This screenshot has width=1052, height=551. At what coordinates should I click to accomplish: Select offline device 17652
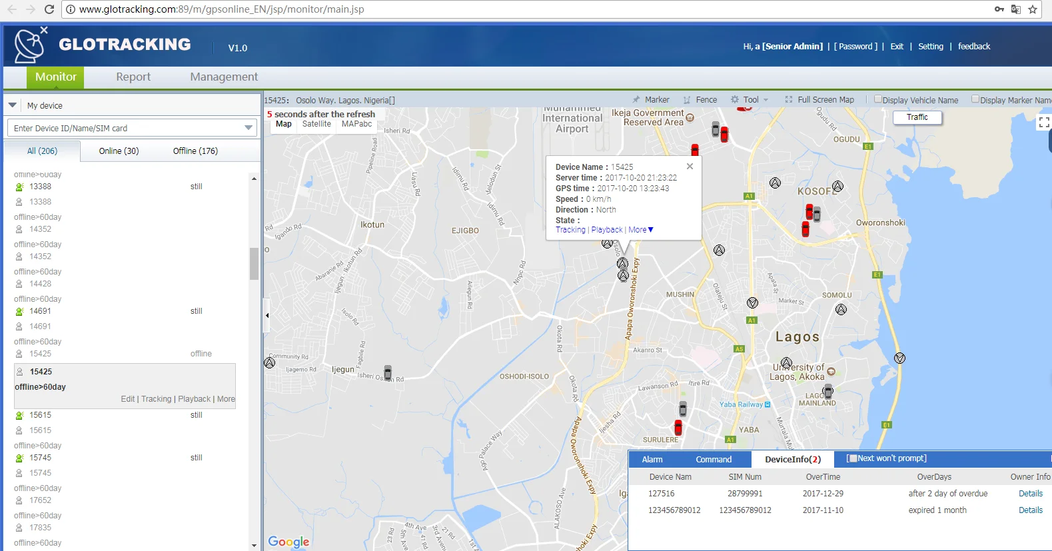[x=40, y=500]
